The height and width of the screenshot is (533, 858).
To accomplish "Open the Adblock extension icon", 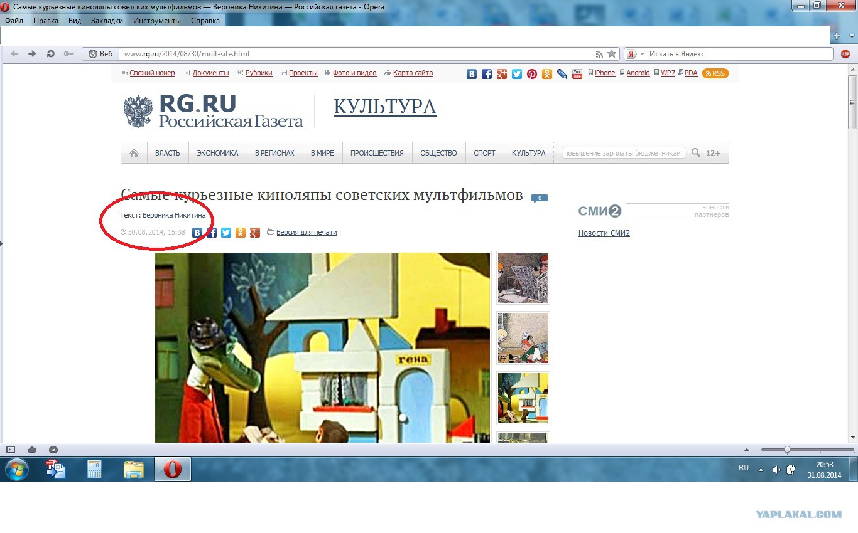I will [845, 54].
